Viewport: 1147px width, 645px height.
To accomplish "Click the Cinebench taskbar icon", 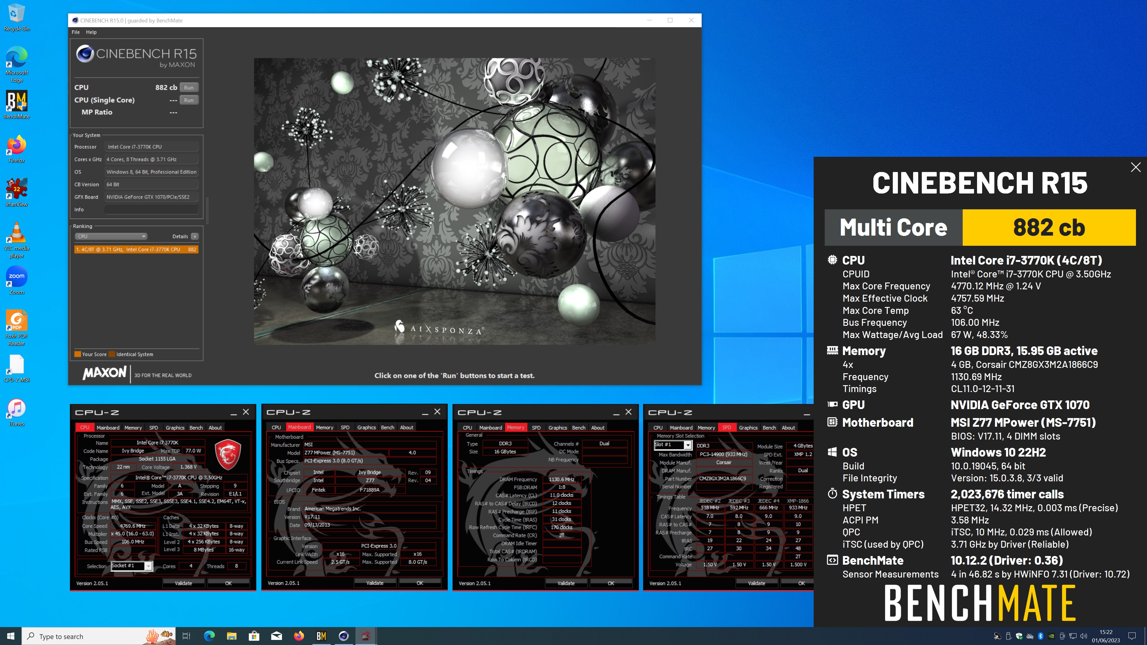I will 343,636.
